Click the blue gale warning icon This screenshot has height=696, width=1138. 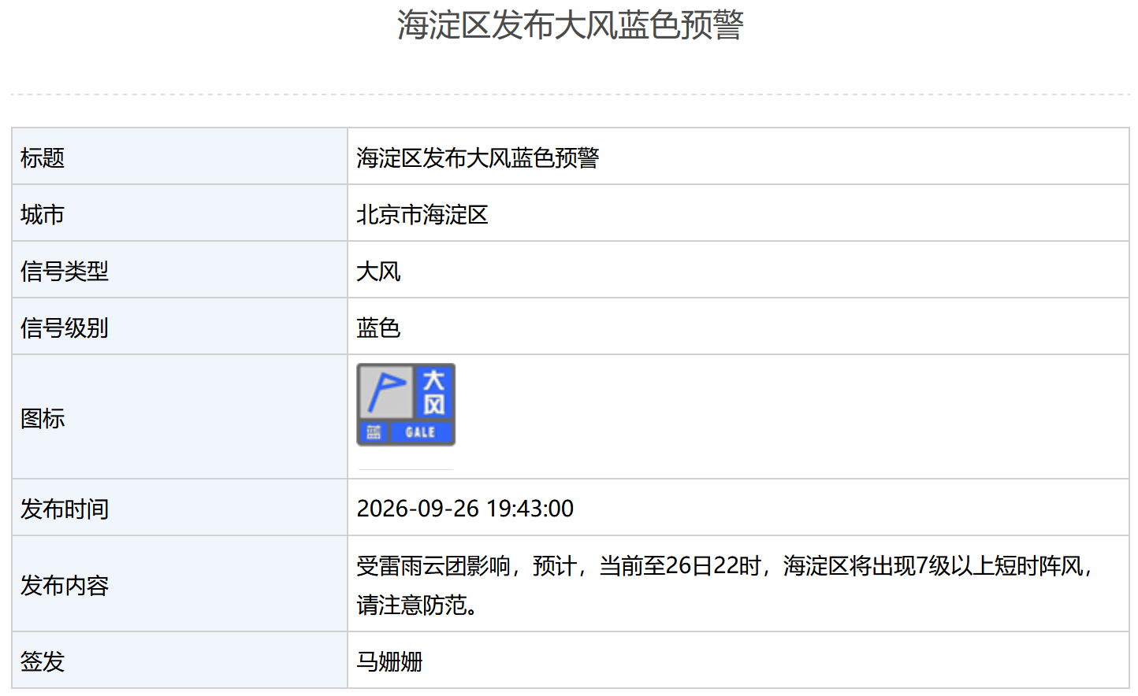pyautogui.click(x=406, y=405)
